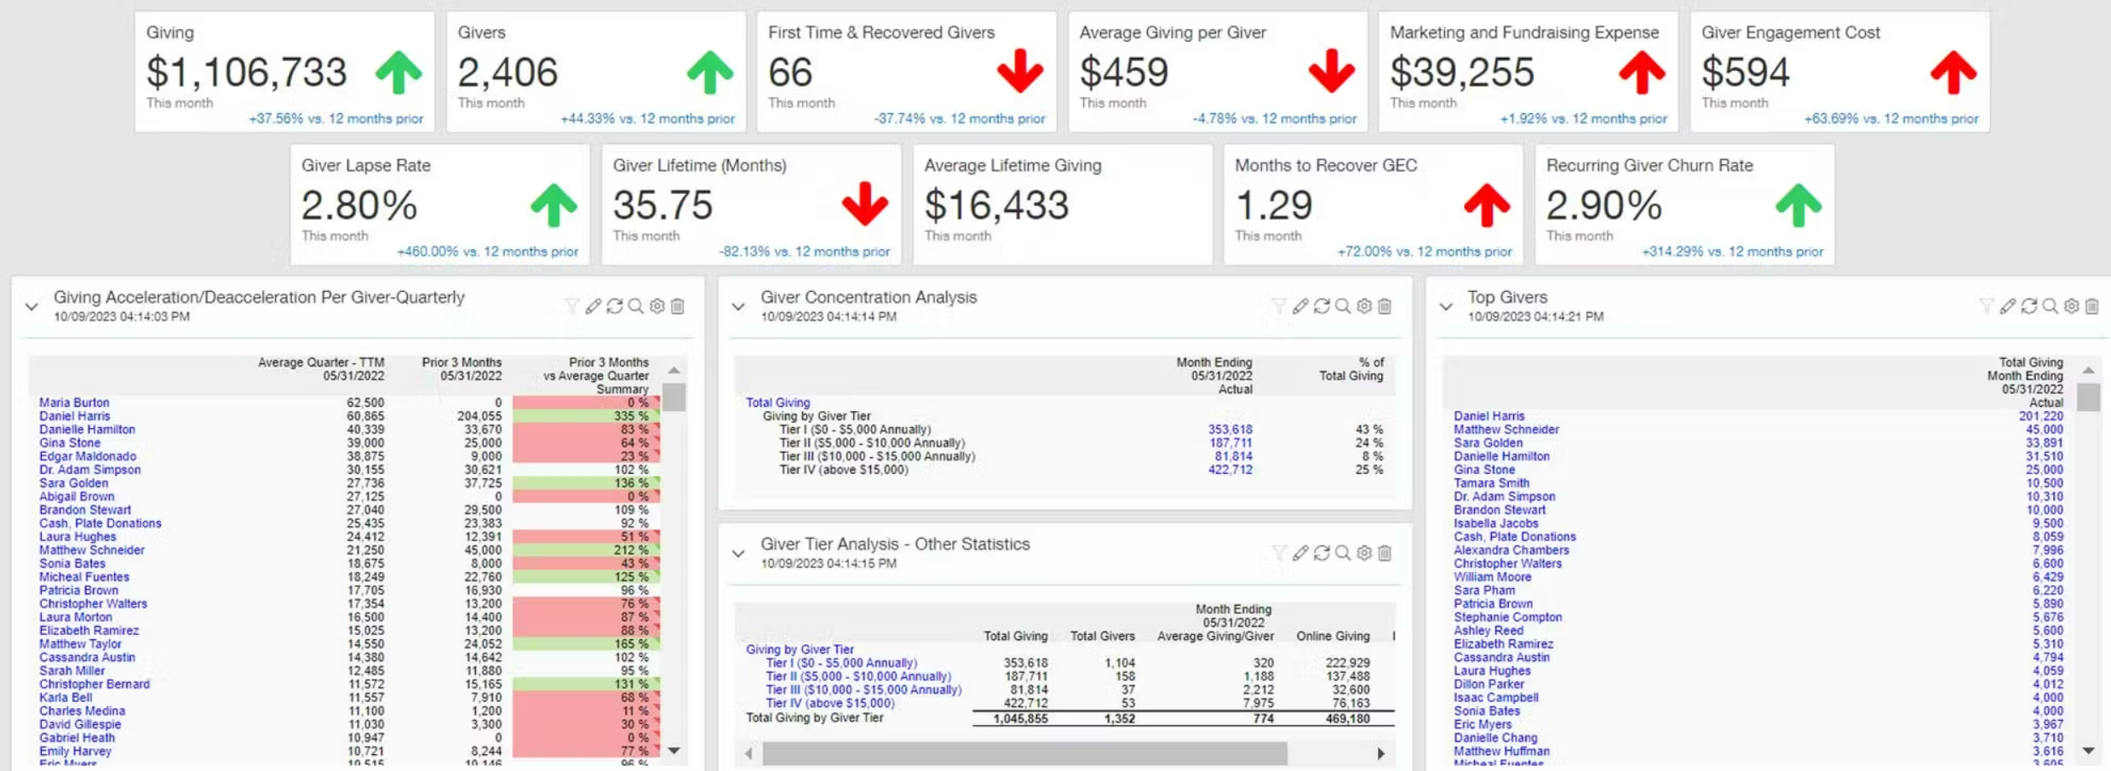Collapse the Giver Concentration Analysis panel
Screen dimensions: 2111x771
[738, 307]
